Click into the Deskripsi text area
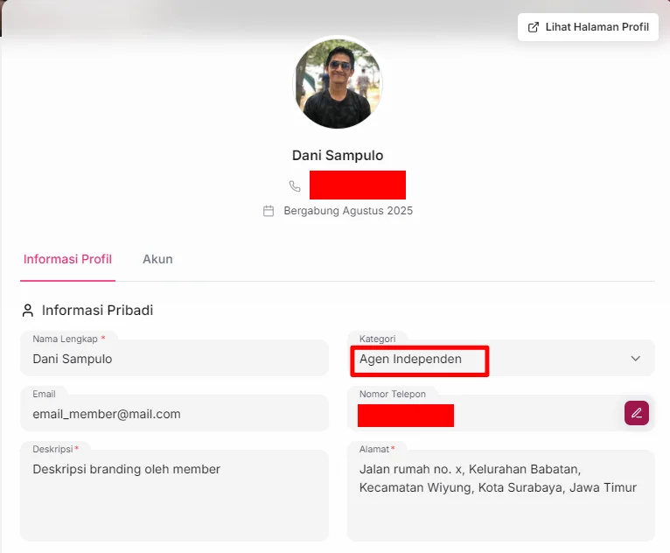The width and height of the screenshot is (670, 553). [174, 499]
